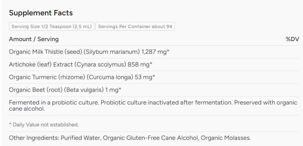Viewport: 303px width, 146px height.
Task: Click the Organic Molasses ingredient text
Action: (226, 138)
